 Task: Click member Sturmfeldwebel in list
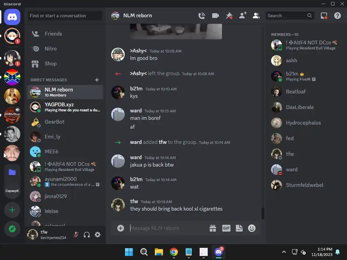pos(306,185)
